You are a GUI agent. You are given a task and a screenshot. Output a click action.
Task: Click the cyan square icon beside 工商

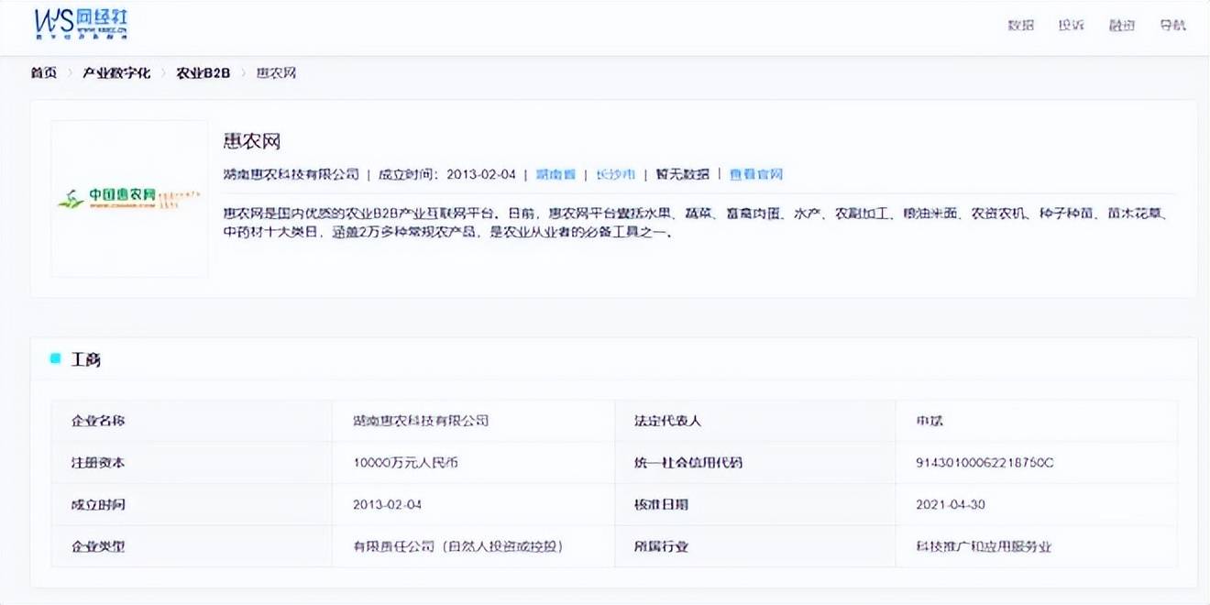(55, 358)
